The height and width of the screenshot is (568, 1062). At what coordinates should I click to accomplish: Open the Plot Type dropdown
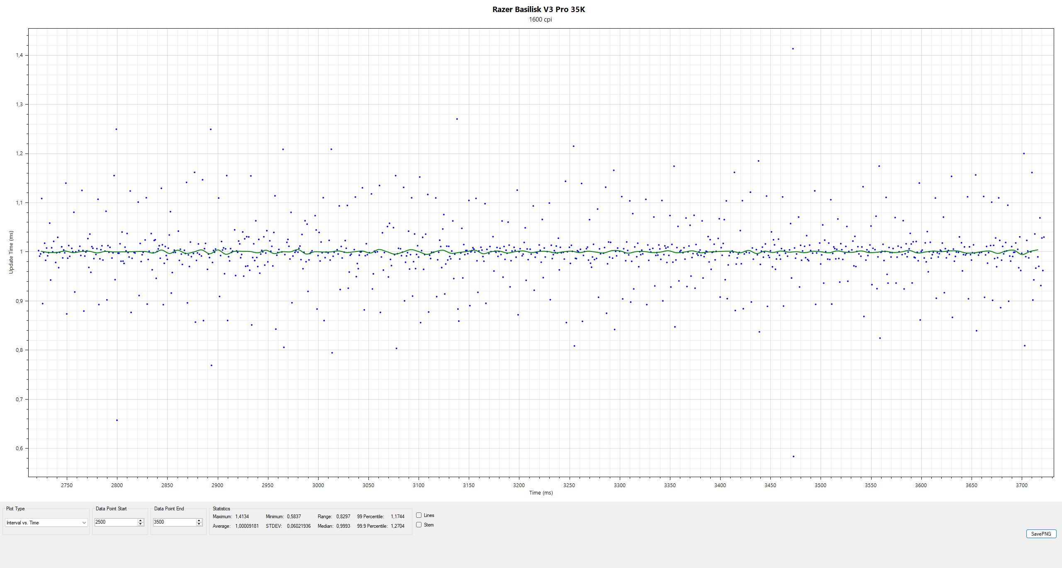pos(46,523)
